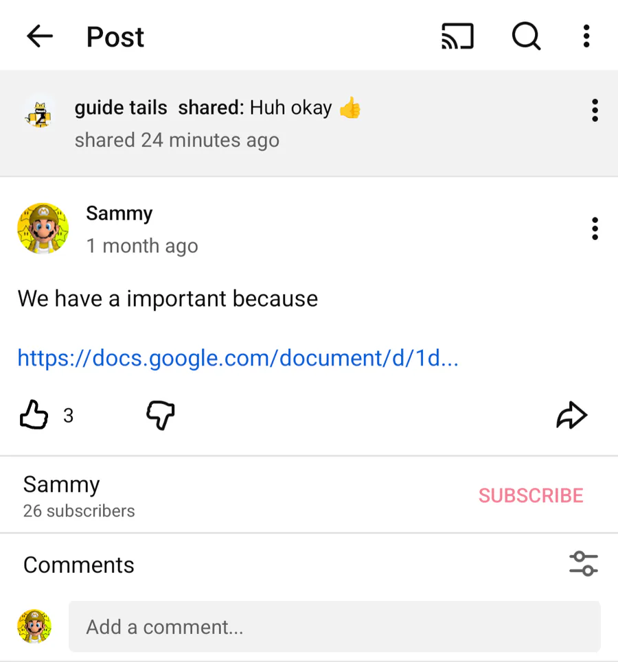Subscribe to Sammy's channel
The image size is (618, 662).
pos(531,495)
